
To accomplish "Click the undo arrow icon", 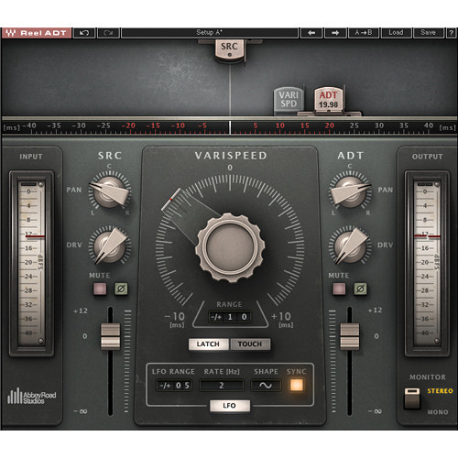I will [84, 33].
